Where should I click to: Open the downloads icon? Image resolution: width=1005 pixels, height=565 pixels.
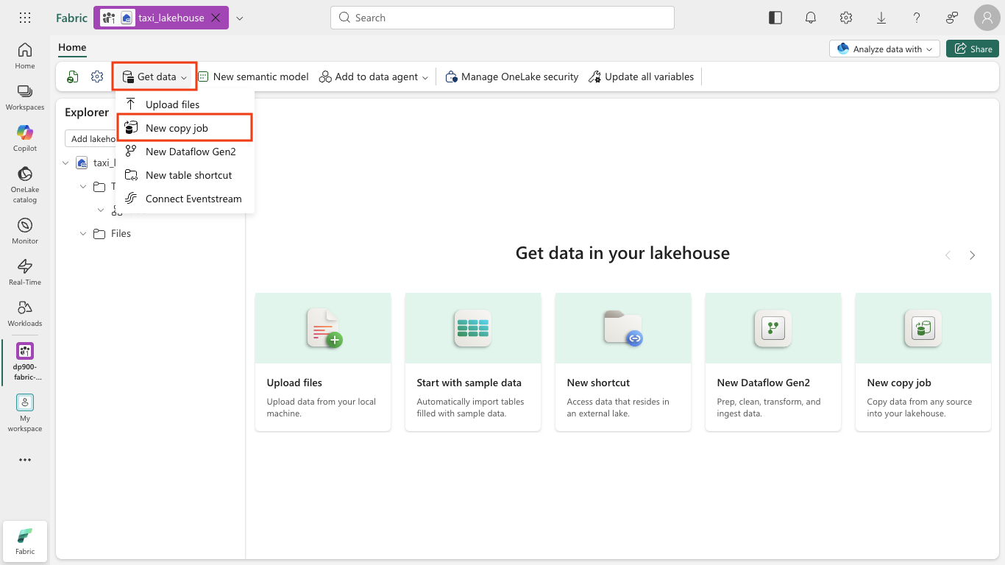[881, 18]
